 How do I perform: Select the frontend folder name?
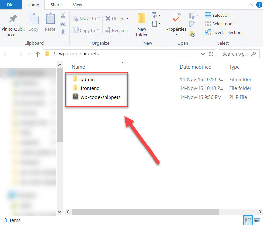[90, 88]
